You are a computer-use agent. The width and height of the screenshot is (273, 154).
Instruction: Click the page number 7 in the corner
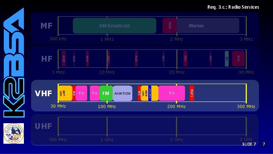(x=264, y=144)
